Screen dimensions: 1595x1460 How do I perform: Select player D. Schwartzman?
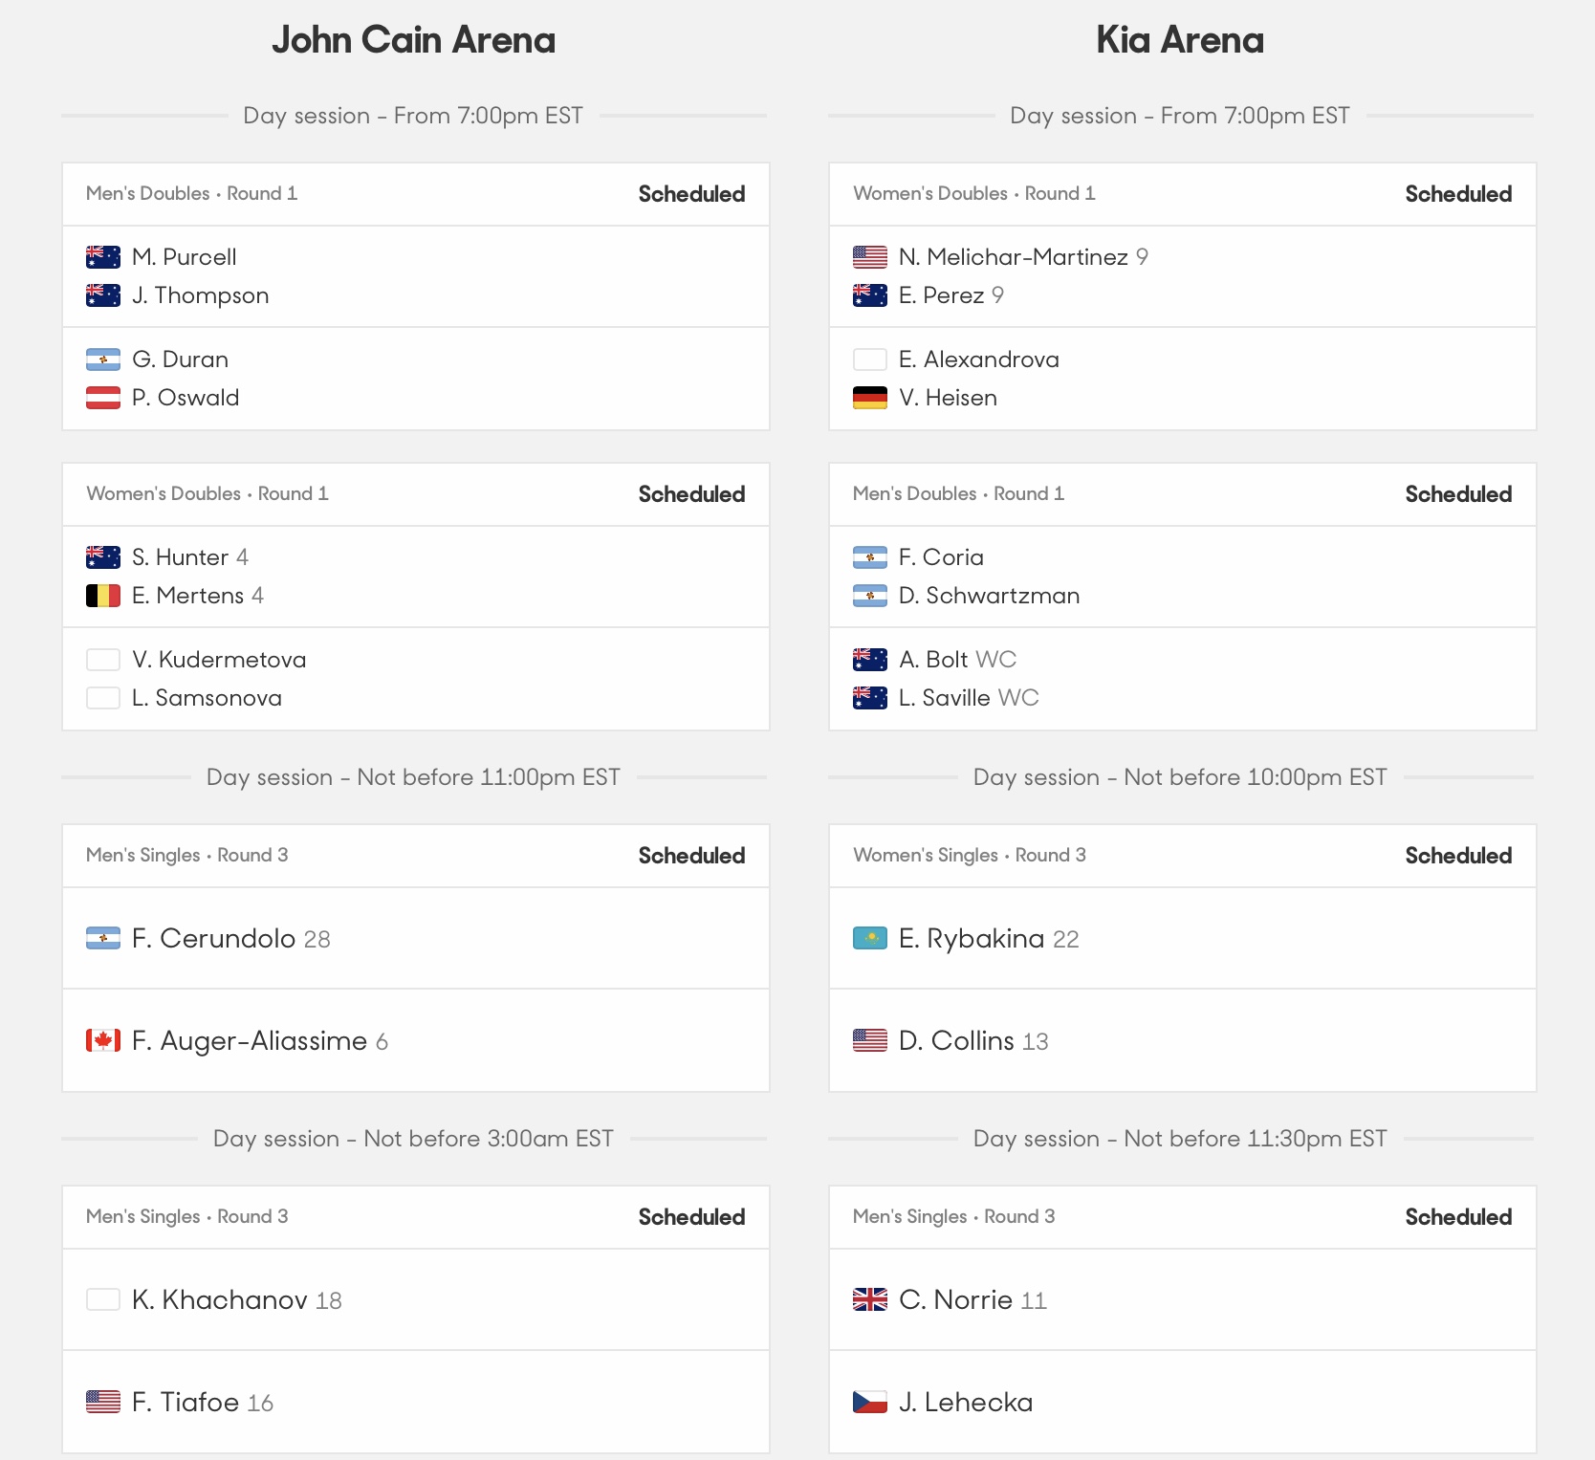coord(989,595)
